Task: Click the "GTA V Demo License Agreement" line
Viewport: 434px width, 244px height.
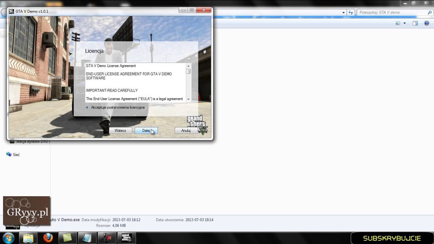Action: tap(111, 66)
